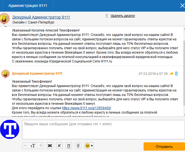The height and width of the screenshot is (152, 185).
Task: Reply using orange arrow on message
Action: (171, 74)
